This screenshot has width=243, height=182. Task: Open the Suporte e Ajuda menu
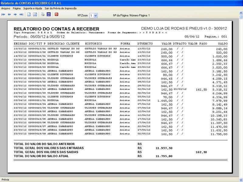point(33,8)
